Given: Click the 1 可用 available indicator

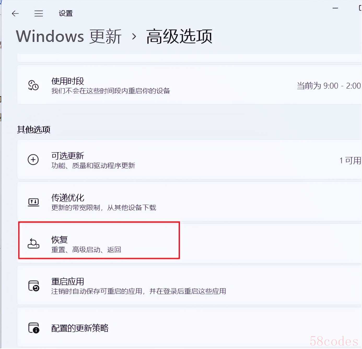Looking at the screenshot, I should (x=350, y=160).
